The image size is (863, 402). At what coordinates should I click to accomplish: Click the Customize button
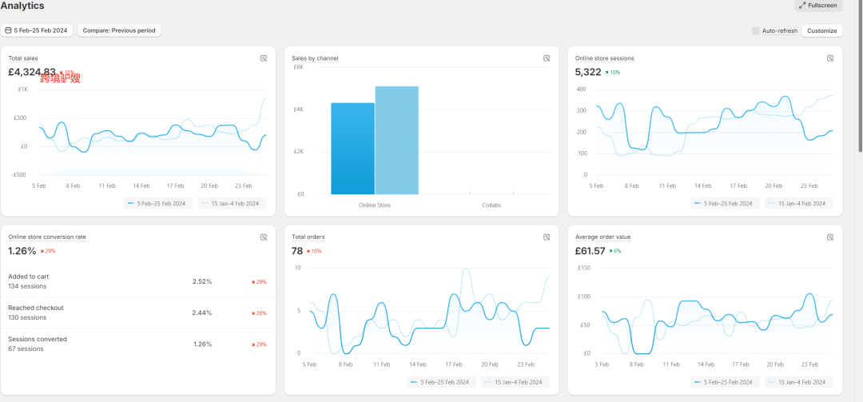pos(821,31)
